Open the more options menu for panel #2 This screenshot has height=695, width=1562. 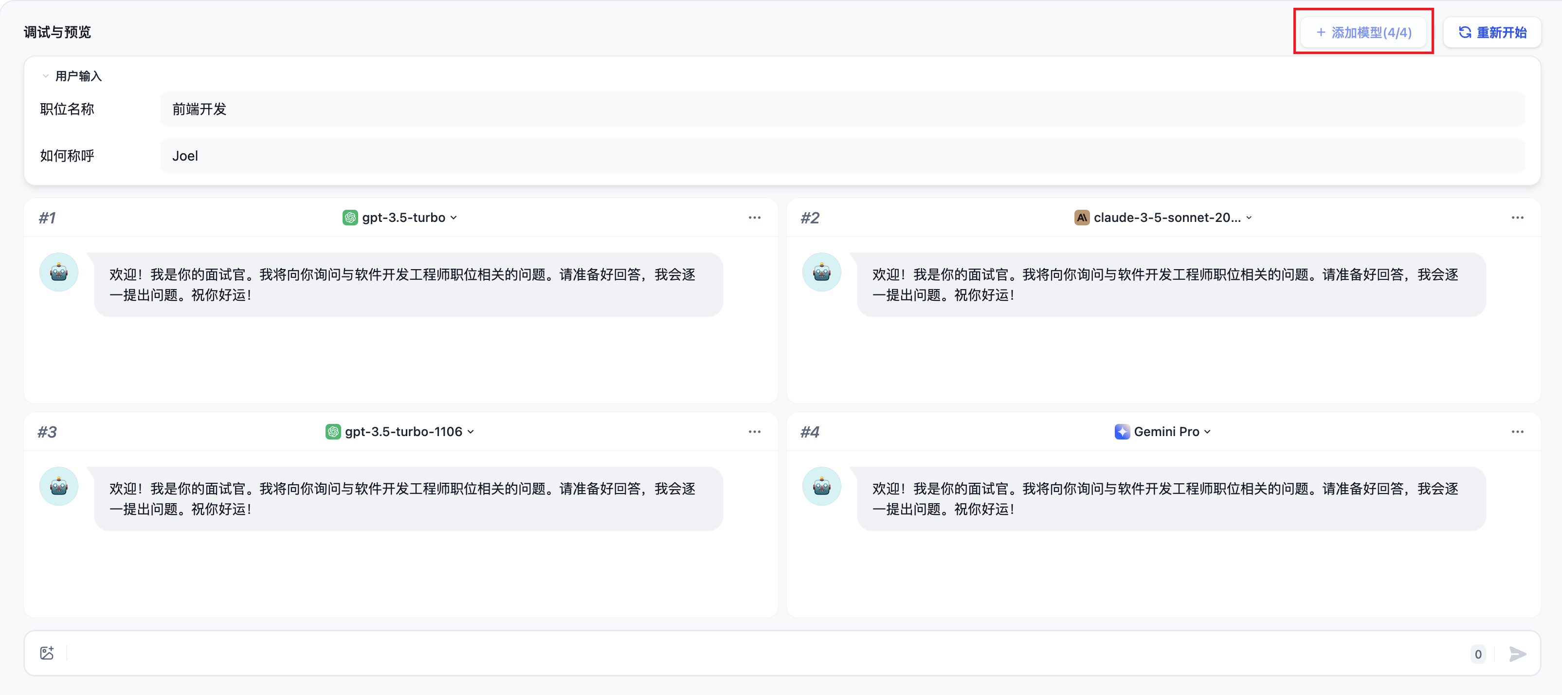(x=1517, y=218)
